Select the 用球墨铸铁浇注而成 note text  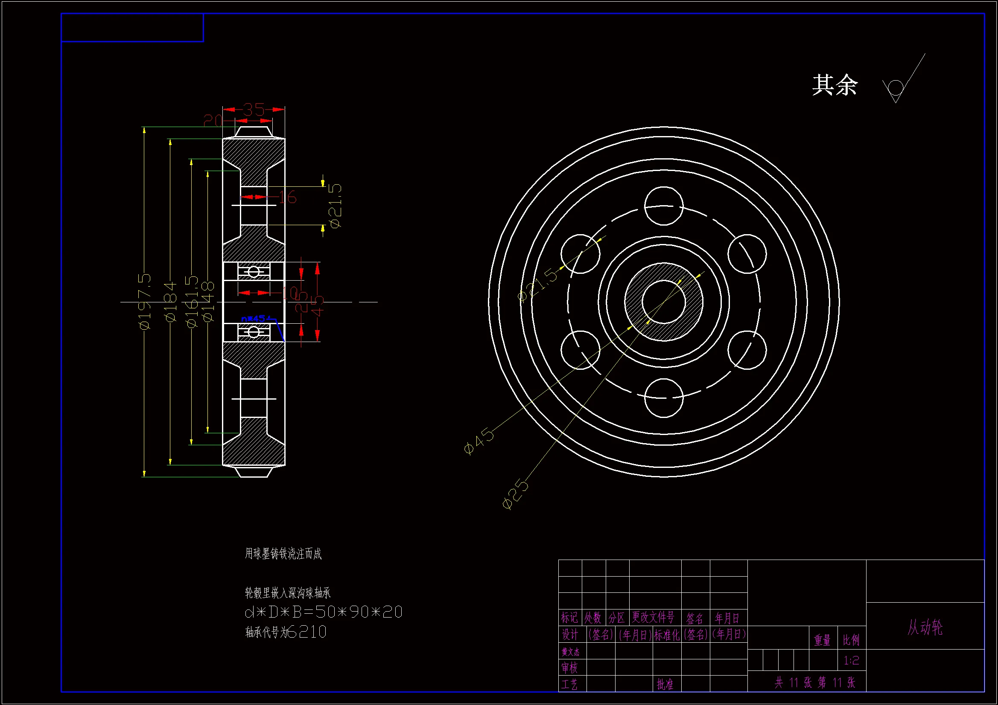coord(283,554)
